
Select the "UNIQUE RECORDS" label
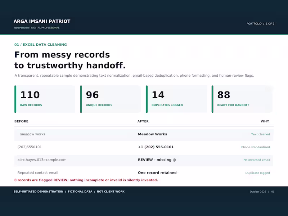(x=99, y=105)
